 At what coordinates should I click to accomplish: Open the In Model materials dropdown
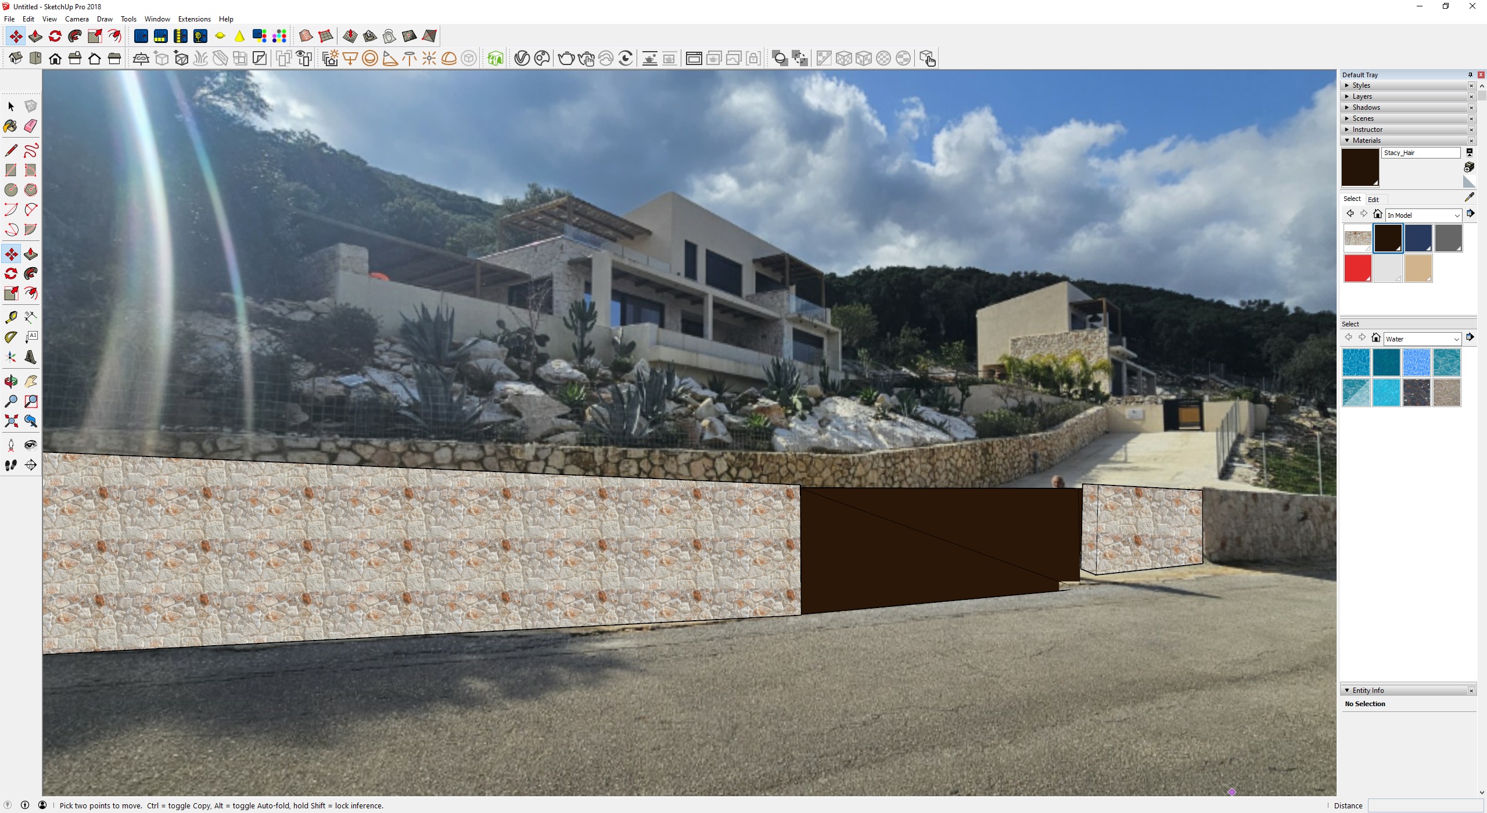1423,215
